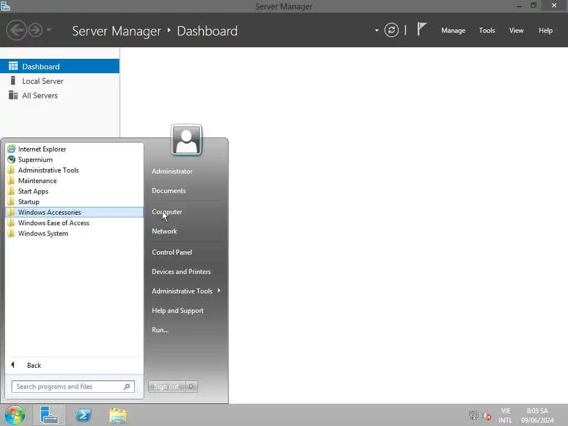This screenshot has height=426, width=568.
Task: Select All Servers in sidebar
Action: 59,95
